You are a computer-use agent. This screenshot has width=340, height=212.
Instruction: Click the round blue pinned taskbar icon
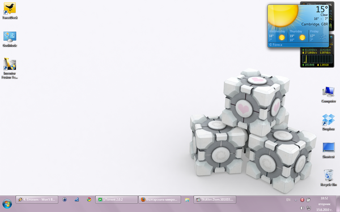[x=65, y=200]
